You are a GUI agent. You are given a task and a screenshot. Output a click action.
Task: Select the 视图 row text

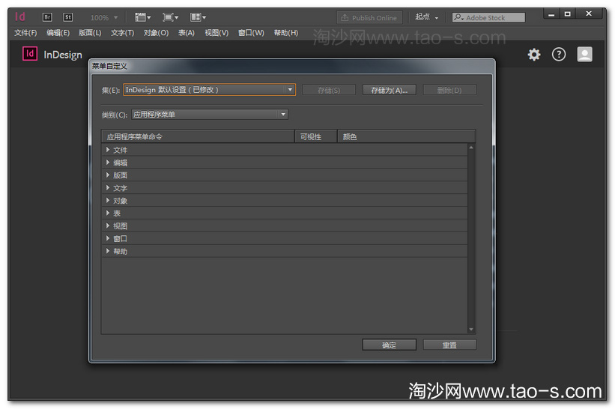pyautogui.click(x=120, y=226)
